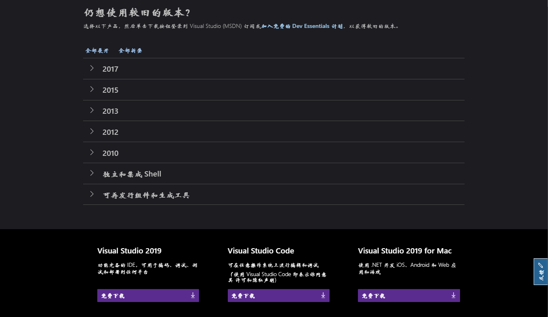Click the 仍想使用较旧的版本? heading
This screenshot has width=548, height=317.
point(137,13)
